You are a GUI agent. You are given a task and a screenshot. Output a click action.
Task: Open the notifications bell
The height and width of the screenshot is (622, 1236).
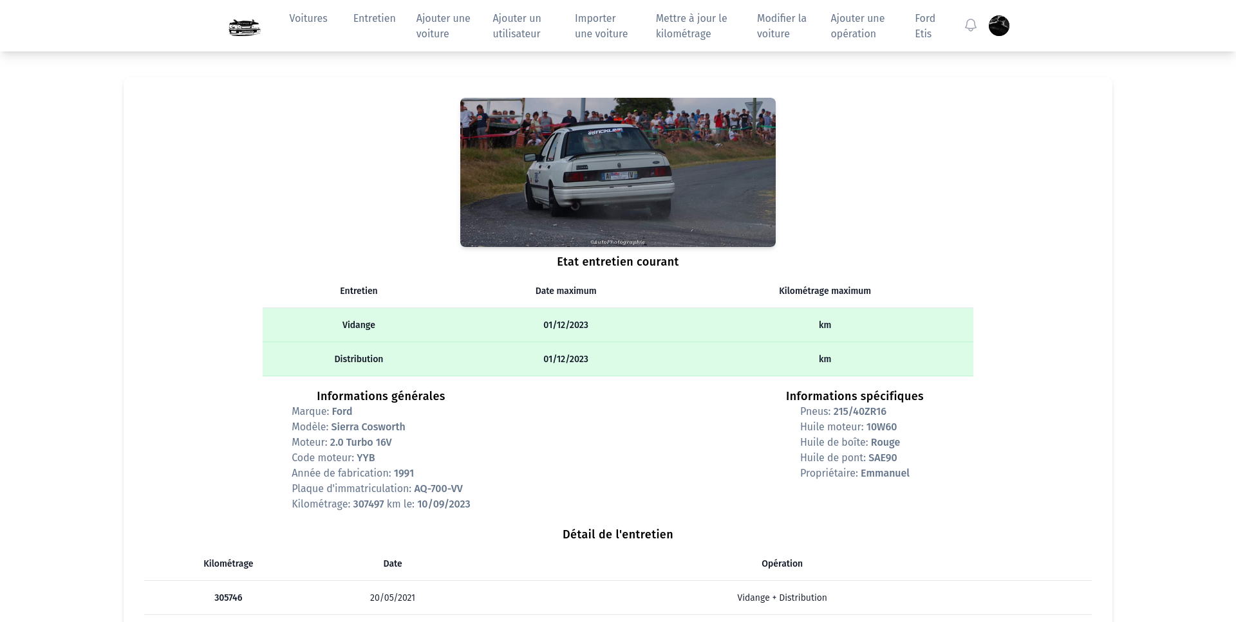(x=971, y=26)
